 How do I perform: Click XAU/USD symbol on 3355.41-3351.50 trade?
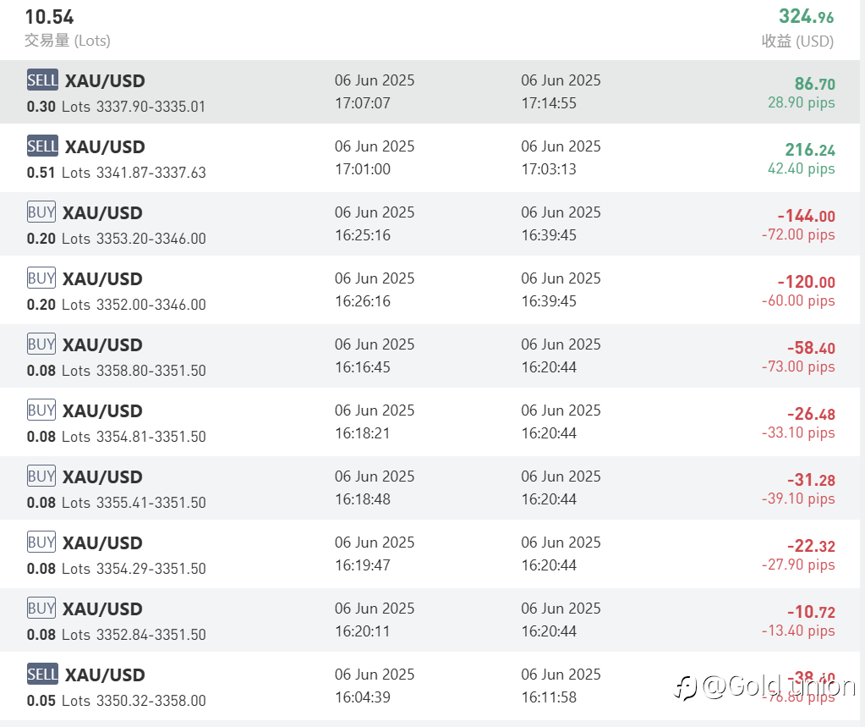(102, 477)
